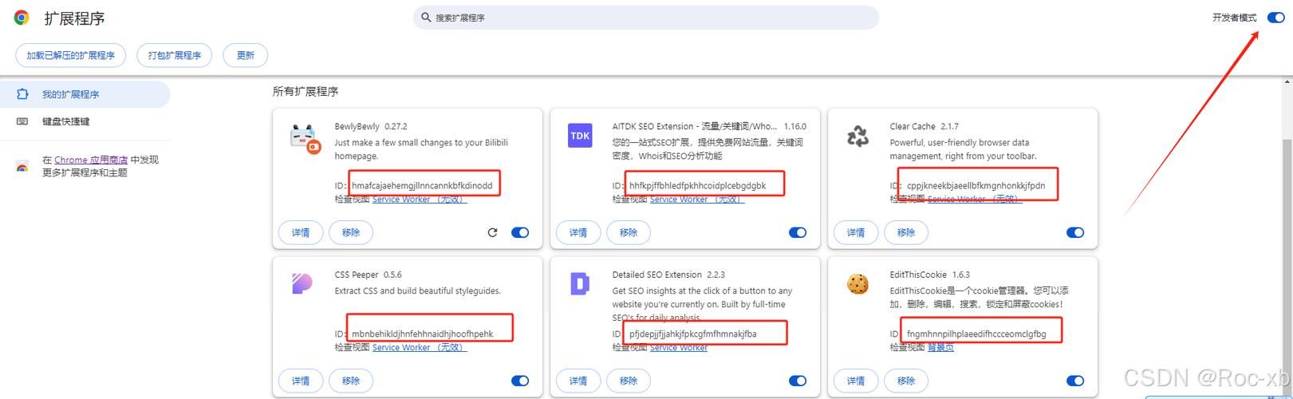Open 详情 for CSS Peeper
Screen dimensions: 1293x399
pyautogui.click(x=301, y=381)
